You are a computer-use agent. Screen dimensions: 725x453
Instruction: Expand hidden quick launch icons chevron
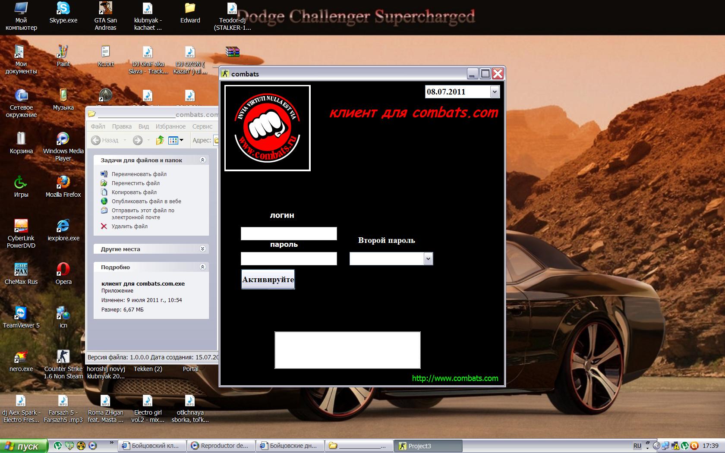click(x=112, y=443)
